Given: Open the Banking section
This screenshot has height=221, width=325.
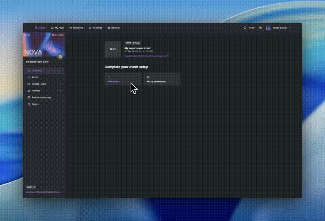Looking at the screenshot, I should coord(113,28).
